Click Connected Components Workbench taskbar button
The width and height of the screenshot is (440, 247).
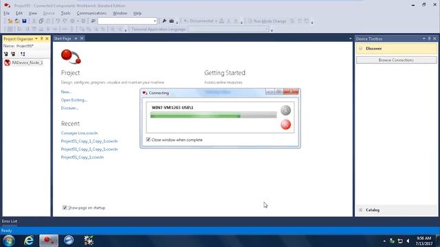pyautogui.click(x=49, y=241)
